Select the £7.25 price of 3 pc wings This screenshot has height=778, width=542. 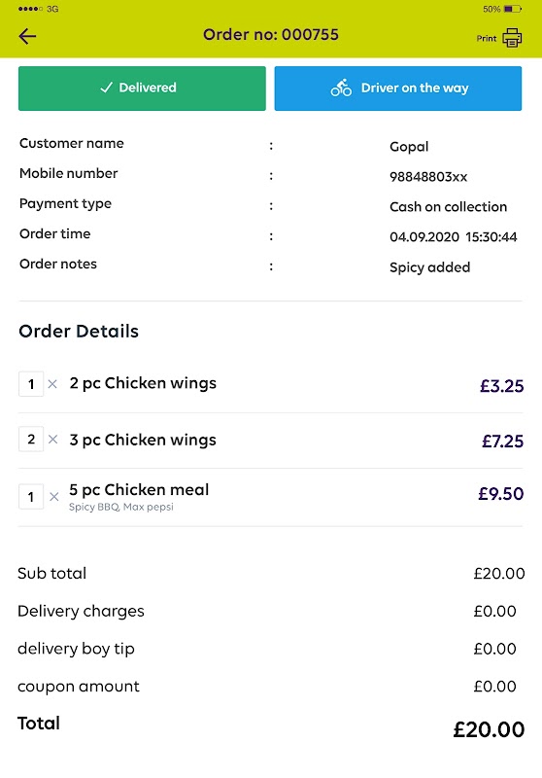pos(502,442)
